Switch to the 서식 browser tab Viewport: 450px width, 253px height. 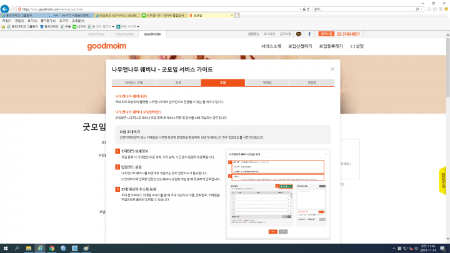click(71, 16)
